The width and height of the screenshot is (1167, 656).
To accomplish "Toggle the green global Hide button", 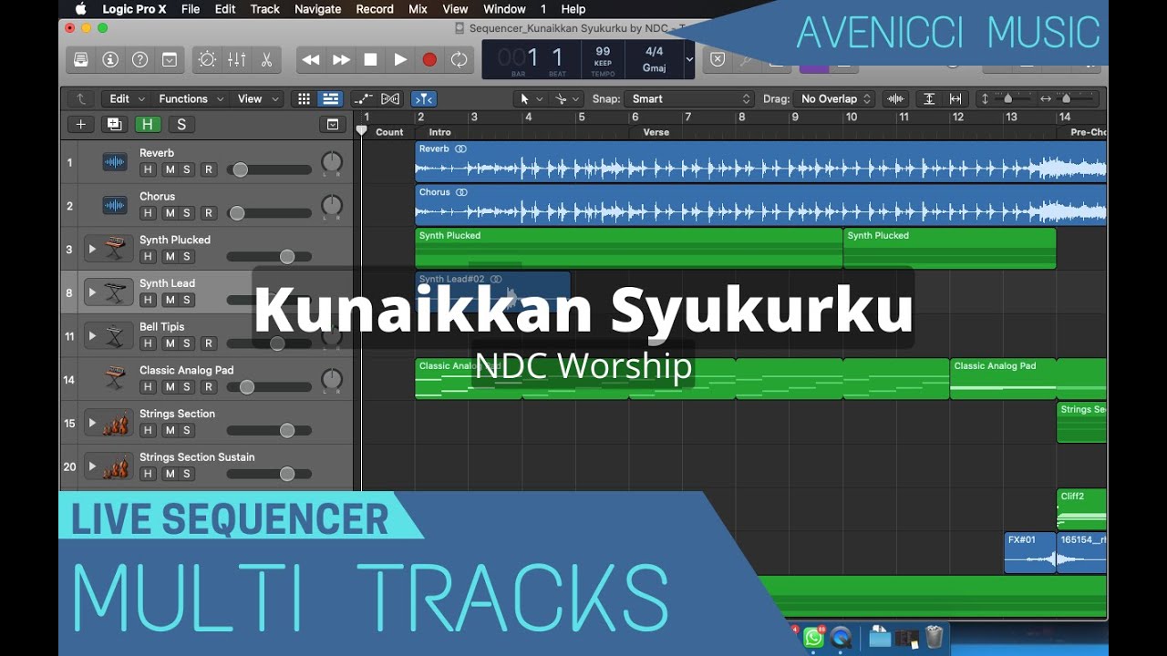I will pyautogui.click(x=146, y=125).
